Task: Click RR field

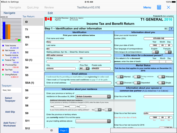Action: [x=95, y=62]
